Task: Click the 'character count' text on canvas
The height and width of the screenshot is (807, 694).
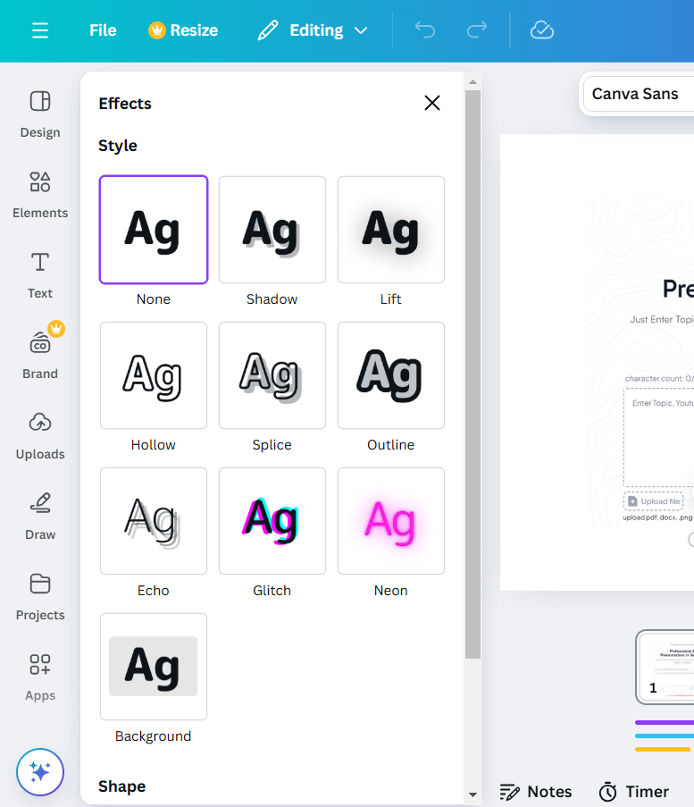Action: 659,378
